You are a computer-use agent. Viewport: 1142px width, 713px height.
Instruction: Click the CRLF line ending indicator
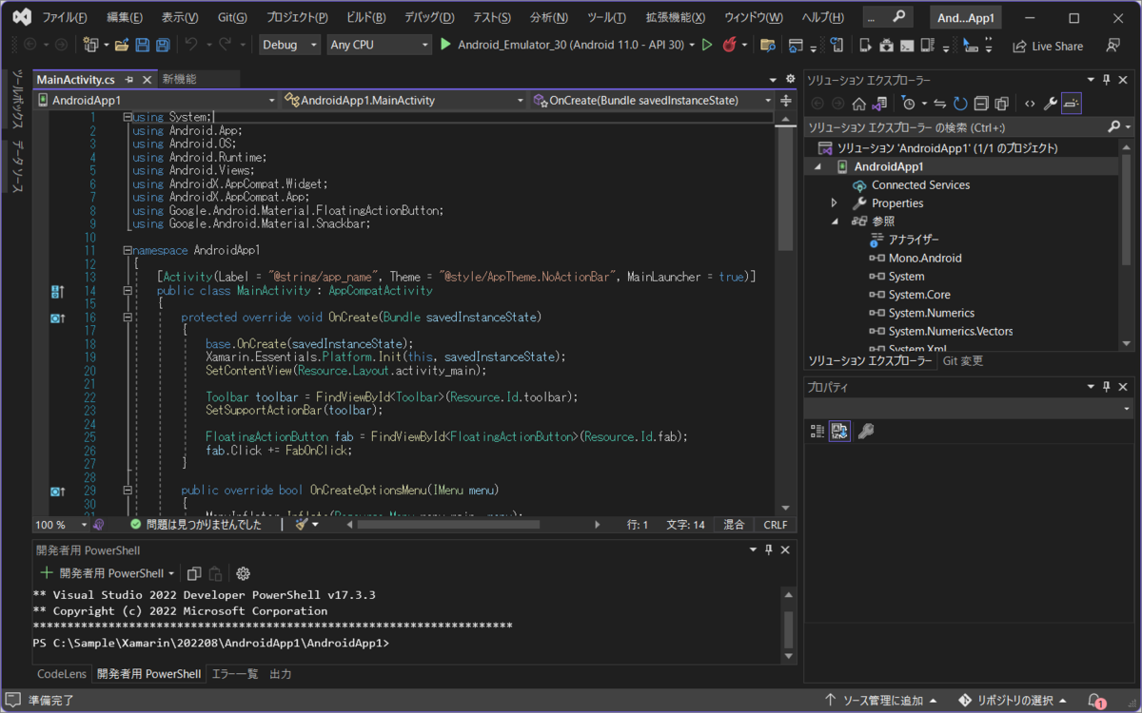(776, 525)
